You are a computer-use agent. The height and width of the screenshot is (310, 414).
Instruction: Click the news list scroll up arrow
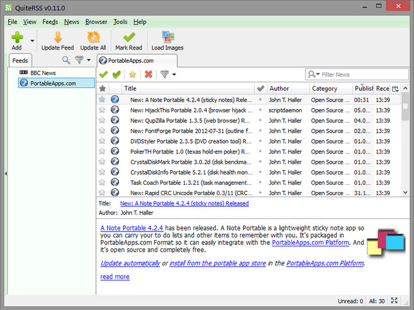405,88
